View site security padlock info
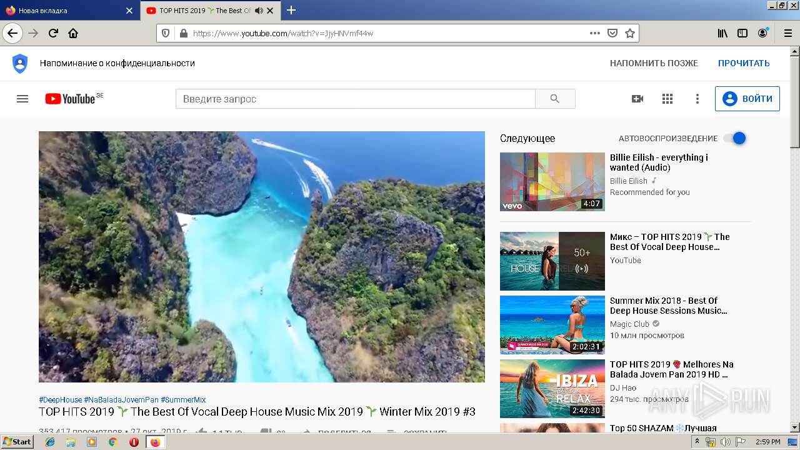Viewport: 800px width, 450px height. pos(183,33)
